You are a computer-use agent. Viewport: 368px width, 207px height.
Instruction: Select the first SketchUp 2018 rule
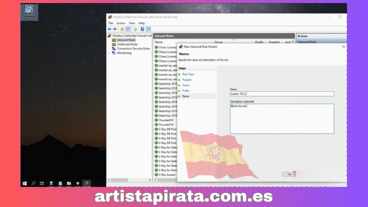click(x=166, y=84)
